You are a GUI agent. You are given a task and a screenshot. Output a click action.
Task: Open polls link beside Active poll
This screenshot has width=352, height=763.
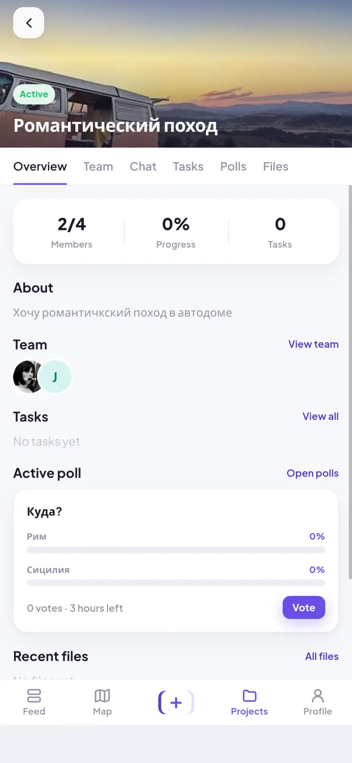pyautogui.click(x=312, y=473)
